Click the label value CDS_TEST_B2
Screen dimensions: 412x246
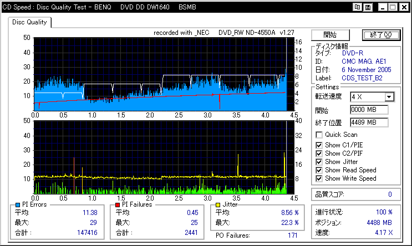point(362,78)
